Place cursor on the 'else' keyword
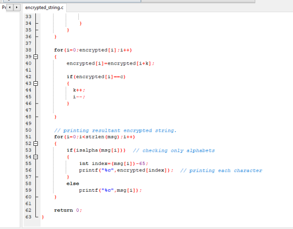 coord(73,184)
